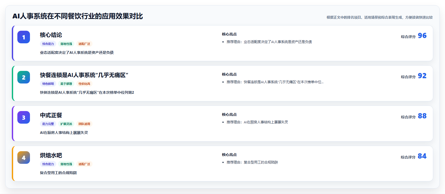445x194 pixels.
Task: Click description 复合型用工的合规陷阱 under tags
Action: tap(58, 173)
